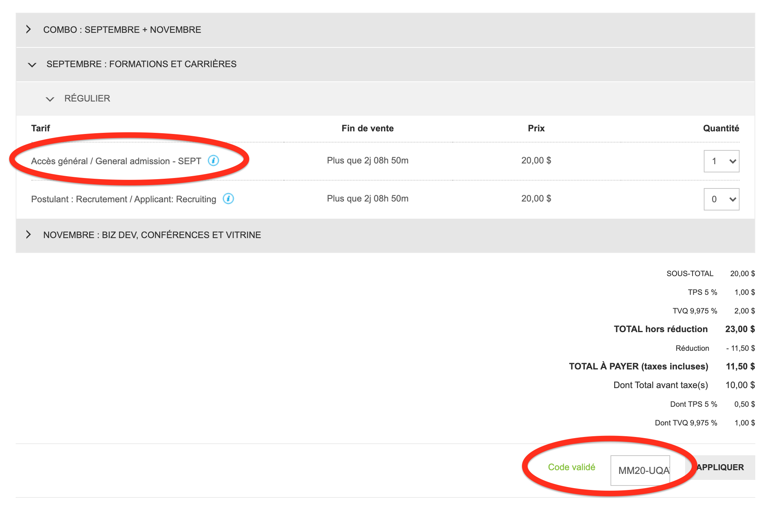Click the Fin de vente column header

pos(367,128)
